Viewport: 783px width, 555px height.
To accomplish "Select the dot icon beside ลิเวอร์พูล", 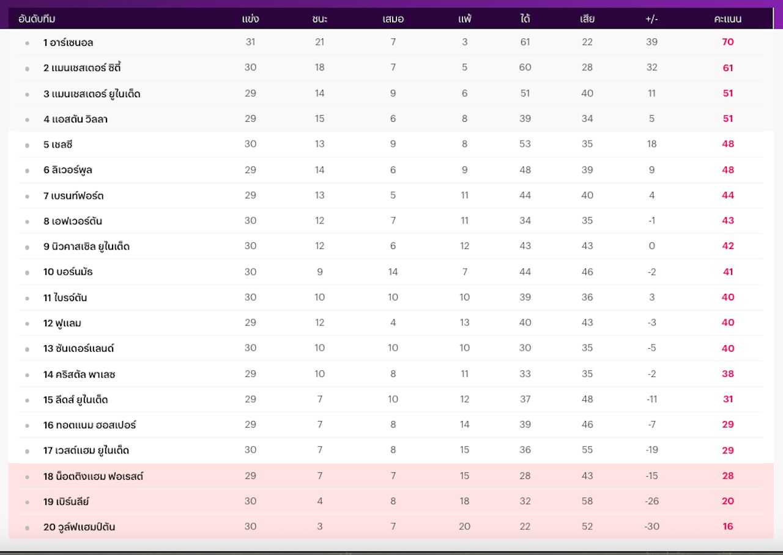I will (27, 171).
